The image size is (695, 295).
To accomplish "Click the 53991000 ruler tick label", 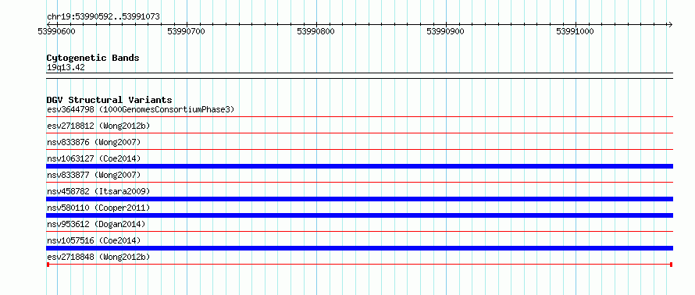I will pyautogui.click(x=575, y=31).
